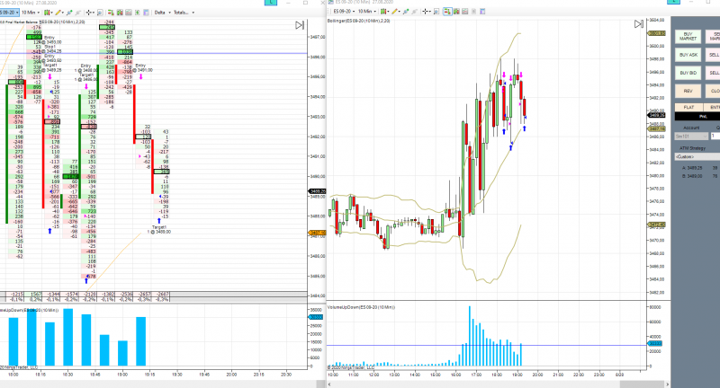The width and height of the screenshot is (720, 388).
Task: Jump to latest bar in right chart
Action: coord(639,24)
